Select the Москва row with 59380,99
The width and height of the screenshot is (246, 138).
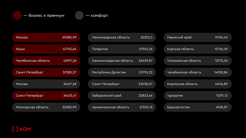[46, 37]
